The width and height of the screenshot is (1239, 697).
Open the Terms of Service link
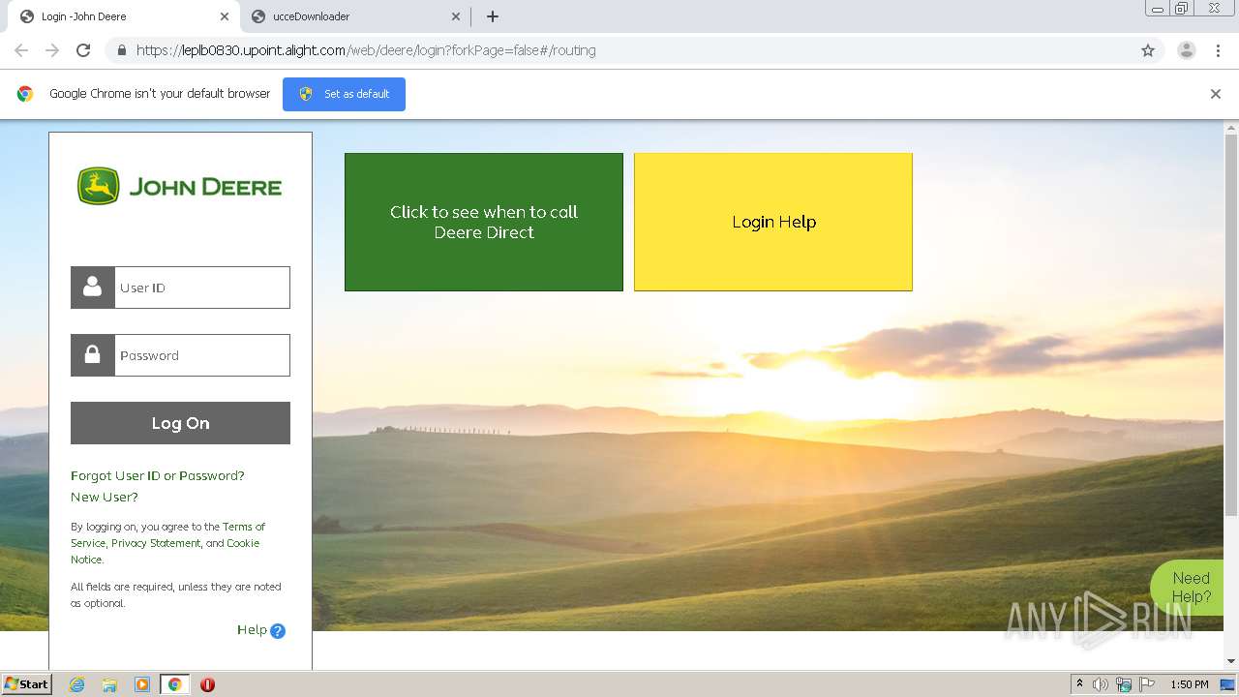pyautogui.click(x=244, y=527)
